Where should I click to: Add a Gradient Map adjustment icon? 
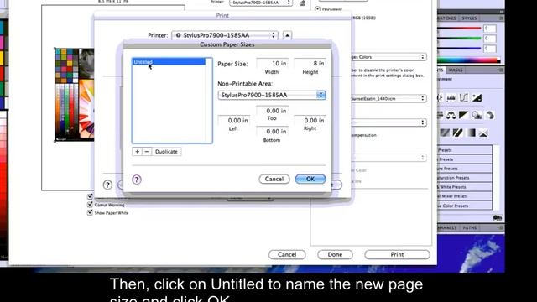point(472,133)
